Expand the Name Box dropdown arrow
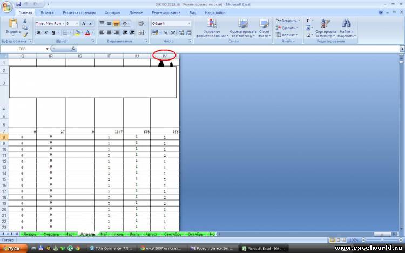The width and height of the screenshot is (405, 253). coord(48,49)
